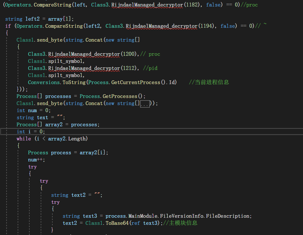Image resolution: width=303 pixels, height=235 pixels.
Task: Click the FileDescription property
Action: (228, 216)
